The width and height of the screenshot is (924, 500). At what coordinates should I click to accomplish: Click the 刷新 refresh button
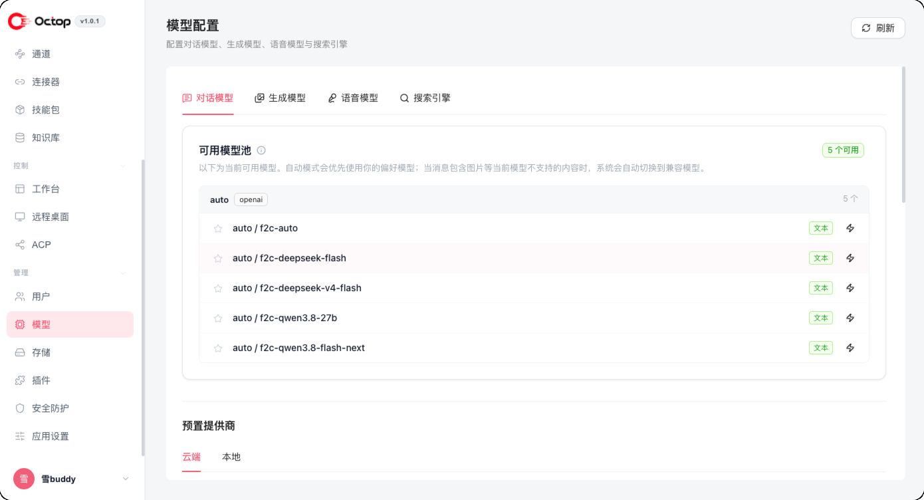(x=878, y=28)
